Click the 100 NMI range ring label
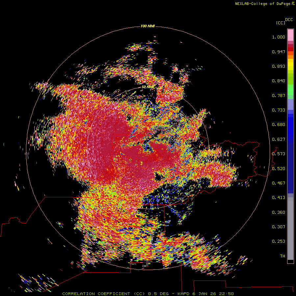Viewport: 296px width, 296px height. coord(148,26)
